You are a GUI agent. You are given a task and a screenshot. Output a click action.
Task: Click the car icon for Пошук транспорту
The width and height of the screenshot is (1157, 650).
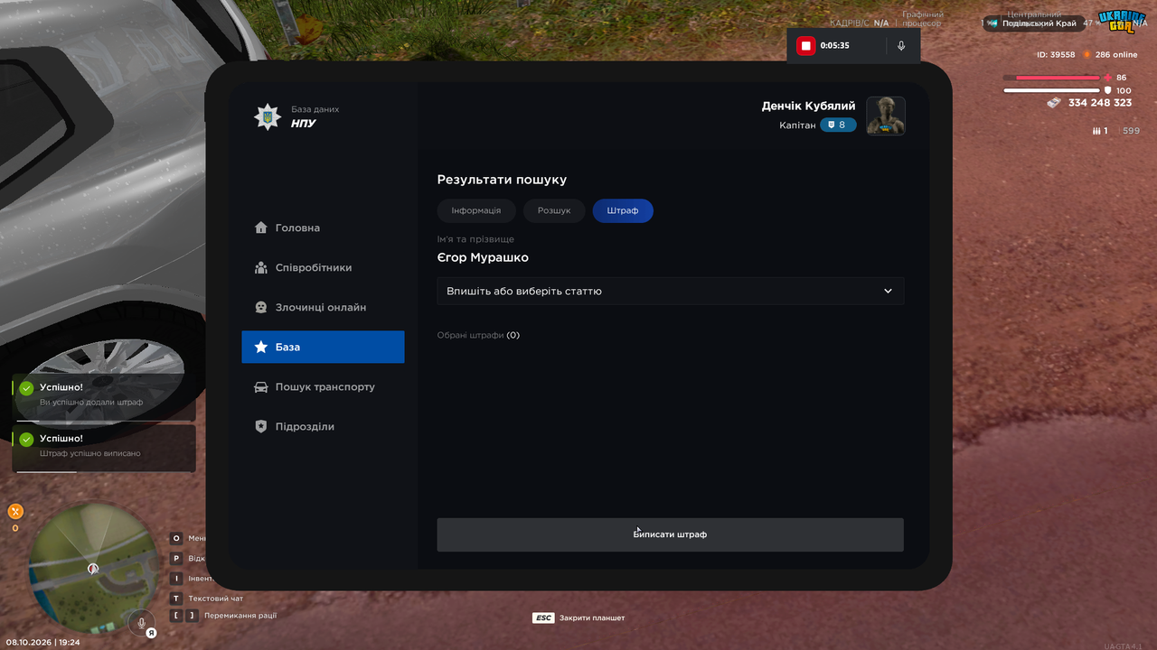click(261, 386)
